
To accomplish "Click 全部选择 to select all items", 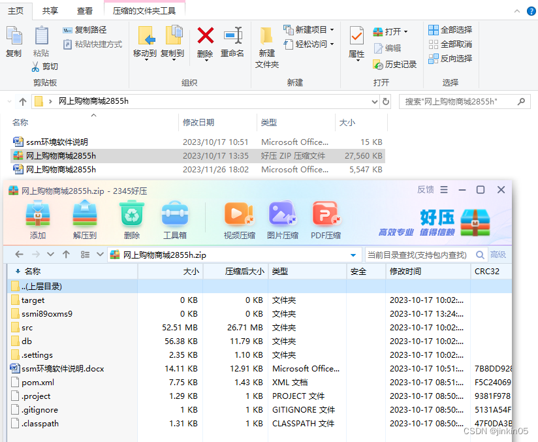I will point(450,30).
